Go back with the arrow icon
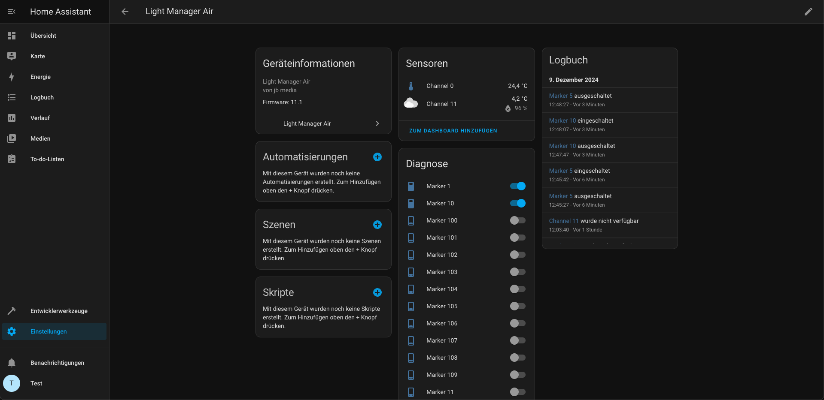The height and width of the screenshot is (400, 824). click(125, 12)
